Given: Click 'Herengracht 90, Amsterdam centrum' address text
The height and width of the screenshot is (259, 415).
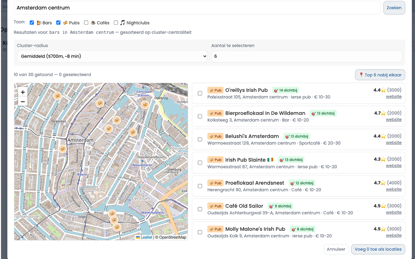Looking at the screenshot, I should pos(248,190).
